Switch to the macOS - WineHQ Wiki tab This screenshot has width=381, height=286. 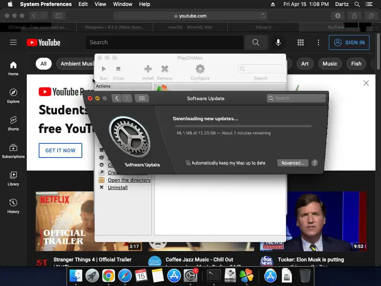[190, 27]
